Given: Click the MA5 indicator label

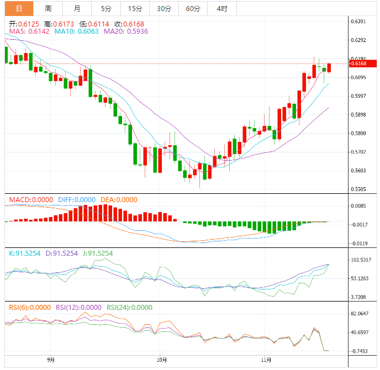Looking at the screenshot, I should (27, 31).
